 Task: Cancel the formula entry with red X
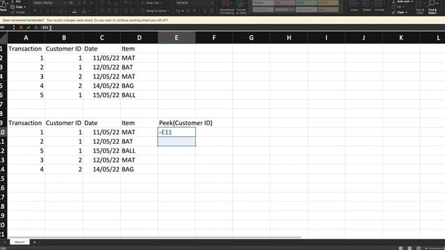coord(21,28)
